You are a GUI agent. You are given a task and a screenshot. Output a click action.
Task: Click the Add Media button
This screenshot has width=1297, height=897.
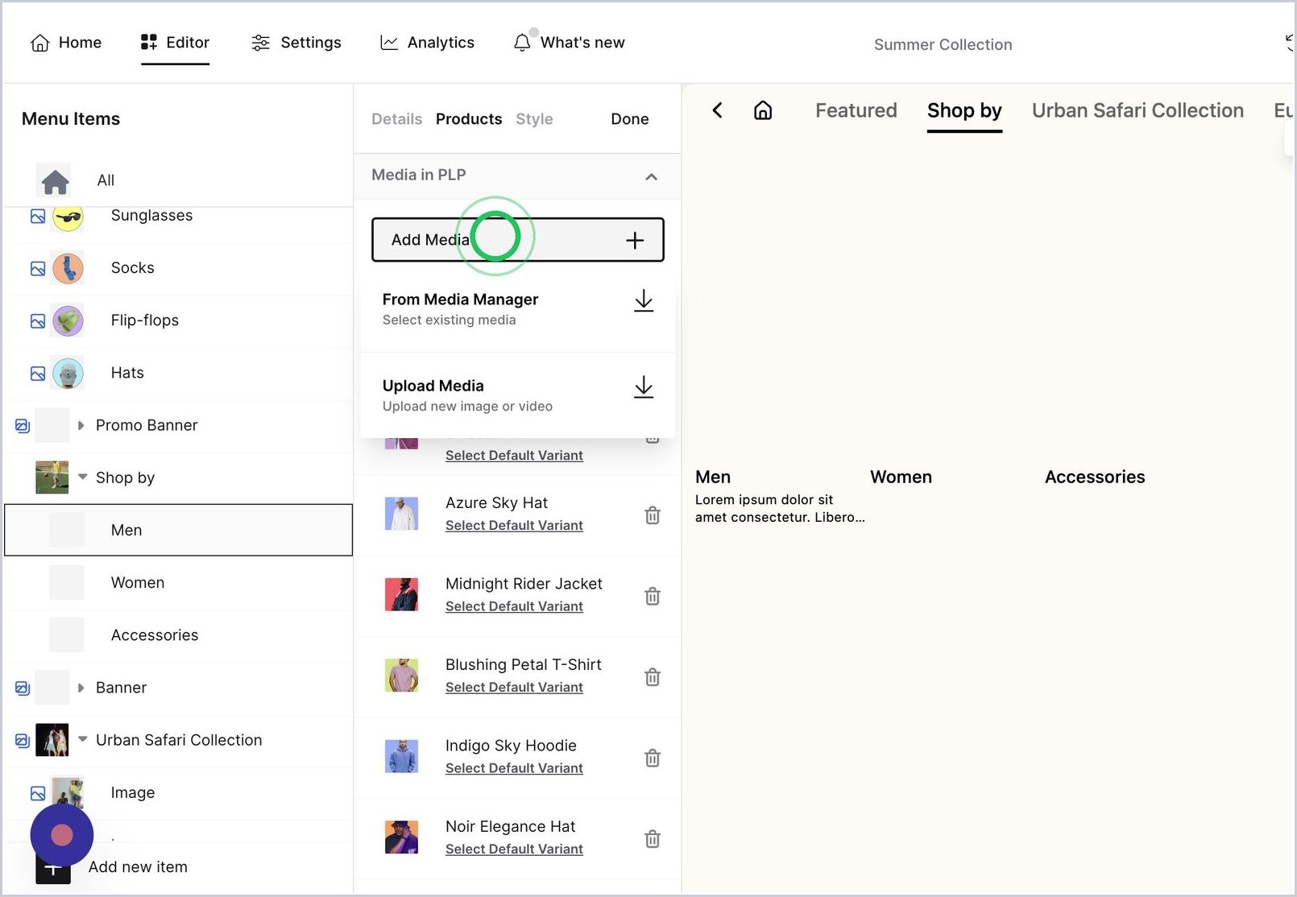tap(518, 240)
